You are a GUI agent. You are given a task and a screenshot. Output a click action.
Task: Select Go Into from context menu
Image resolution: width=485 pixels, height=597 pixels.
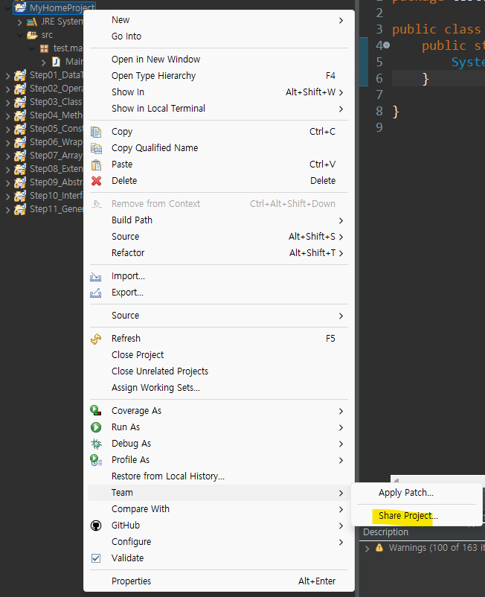(x=219, y=36)
